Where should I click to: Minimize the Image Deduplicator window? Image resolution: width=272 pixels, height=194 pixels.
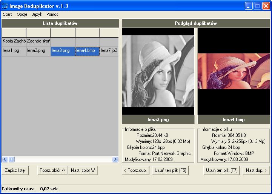click(248, 6)
